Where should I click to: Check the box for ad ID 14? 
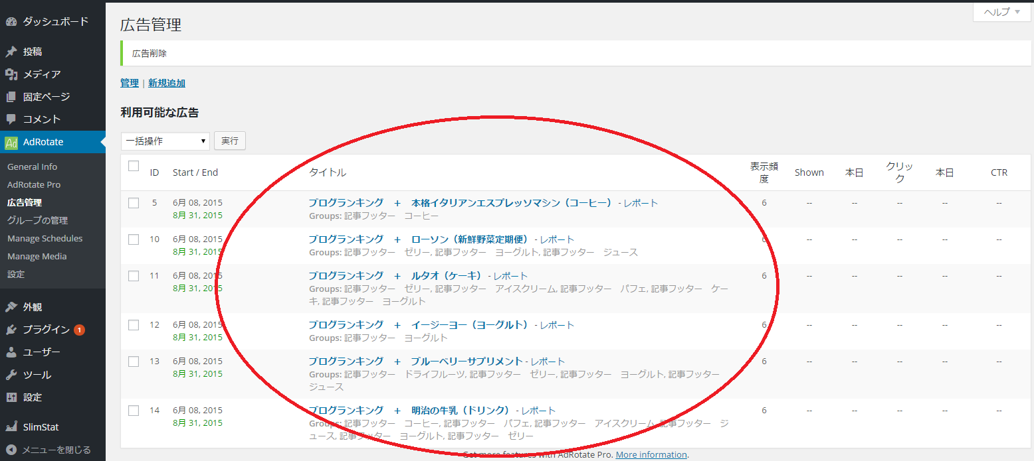(134, 411)
